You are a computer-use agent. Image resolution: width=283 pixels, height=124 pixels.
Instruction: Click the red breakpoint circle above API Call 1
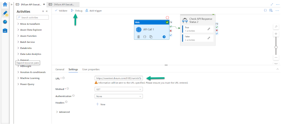[x=167, y=18]
